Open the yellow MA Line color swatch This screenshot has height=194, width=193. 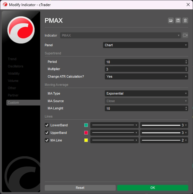pos(86,140)
